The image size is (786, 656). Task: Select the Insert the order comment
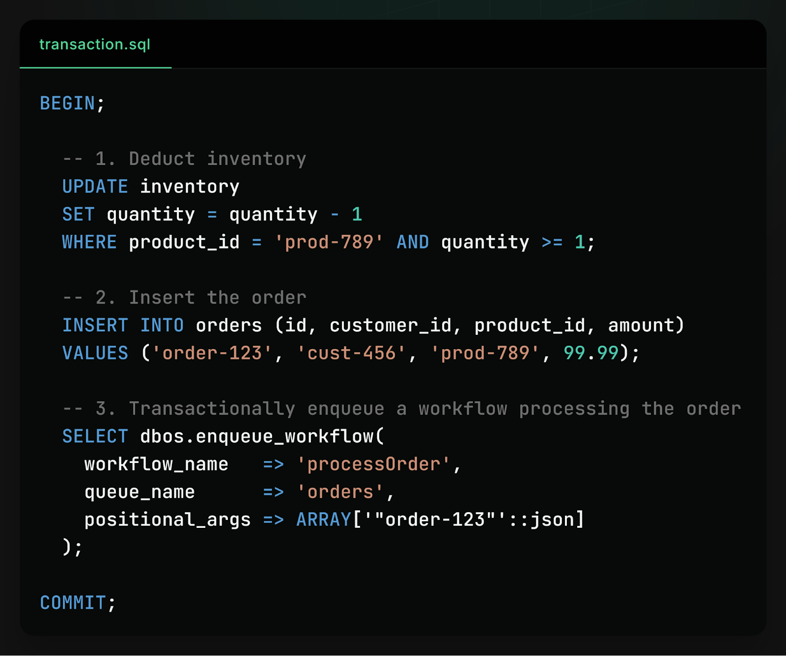[184, 297]
